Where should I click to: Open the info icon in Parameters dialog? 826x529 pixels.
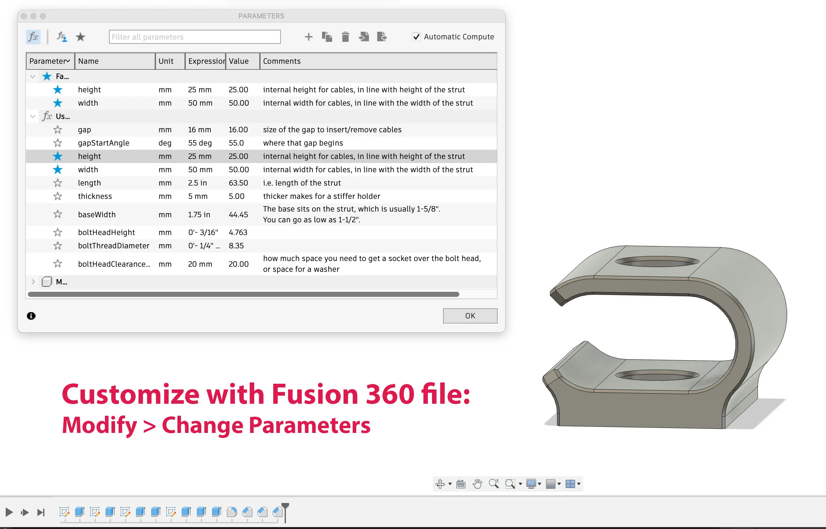31,316
